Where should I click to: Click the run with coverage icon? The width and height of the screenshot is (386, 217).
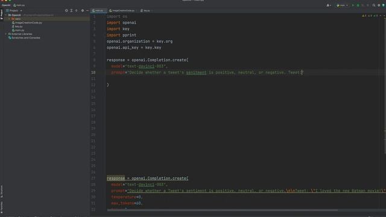tap(363, 5)
